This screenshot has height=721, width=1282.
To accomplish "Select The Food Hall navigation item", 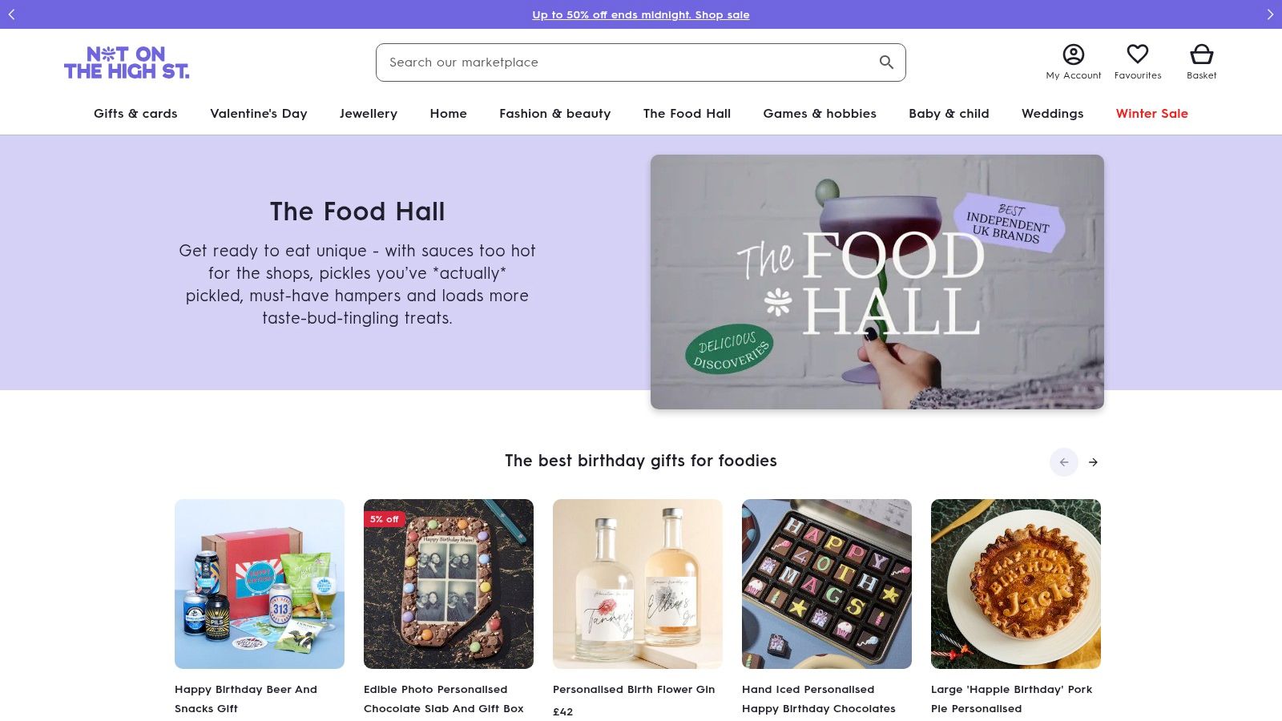I will [687, 114].
